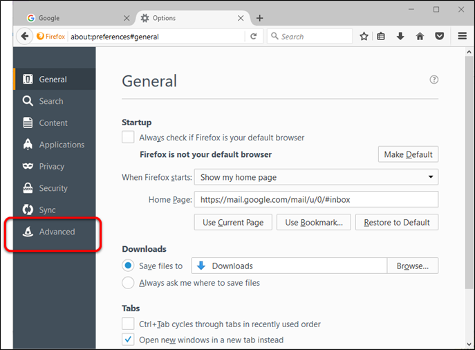Click the vertical scrollbar thumb

[x=469, y=173]
